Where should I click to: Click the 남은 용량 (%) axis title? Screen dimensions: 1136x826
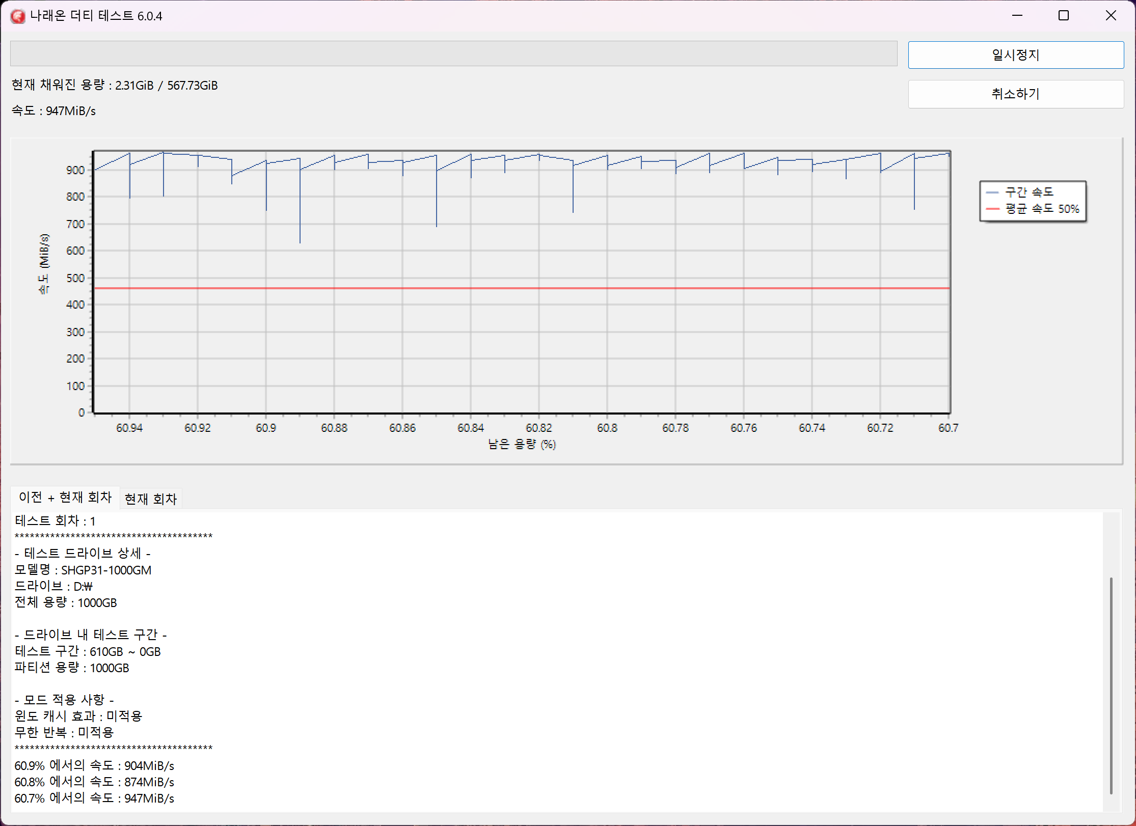coord(522,444)
